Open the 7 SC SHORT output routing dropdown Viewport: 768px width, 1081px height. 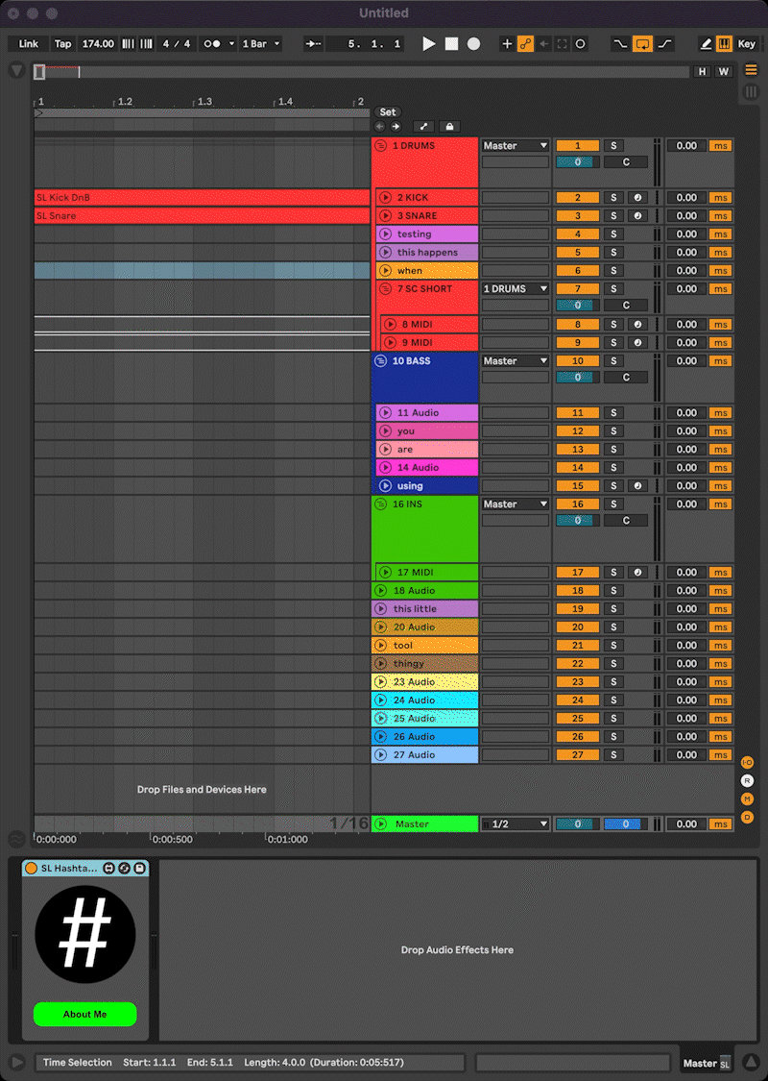point(516,289)
